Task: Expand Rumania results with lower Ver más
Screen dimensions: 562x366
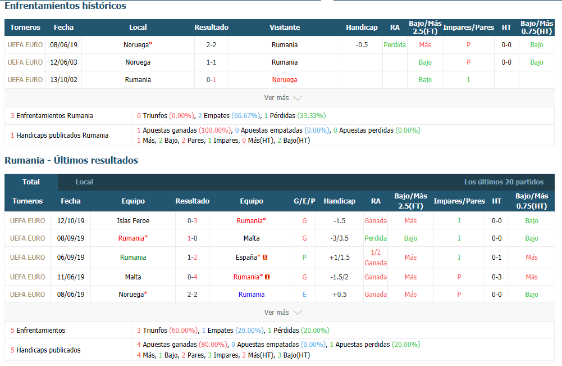Action: [283, 313]
